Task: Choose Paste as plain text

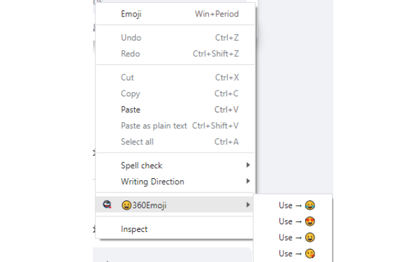Action: click(175, 126)
